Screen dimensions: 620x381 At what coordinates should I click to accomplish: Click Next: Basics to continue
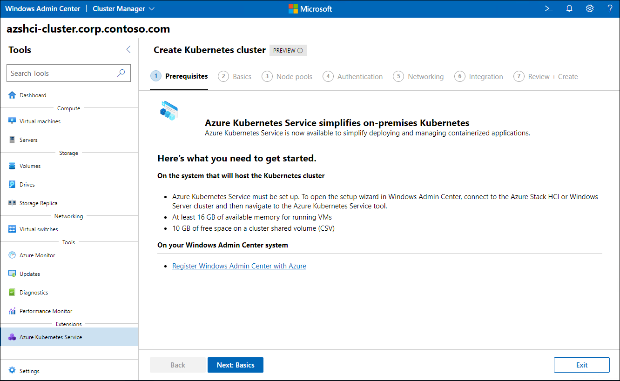pyautogui.click(x=235, y=365)
